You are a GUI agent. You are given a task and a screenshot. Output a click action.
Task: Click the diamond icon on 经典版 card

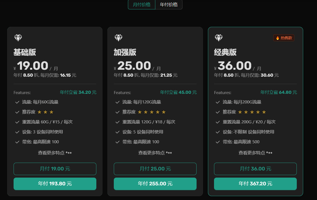click(219, 37)
